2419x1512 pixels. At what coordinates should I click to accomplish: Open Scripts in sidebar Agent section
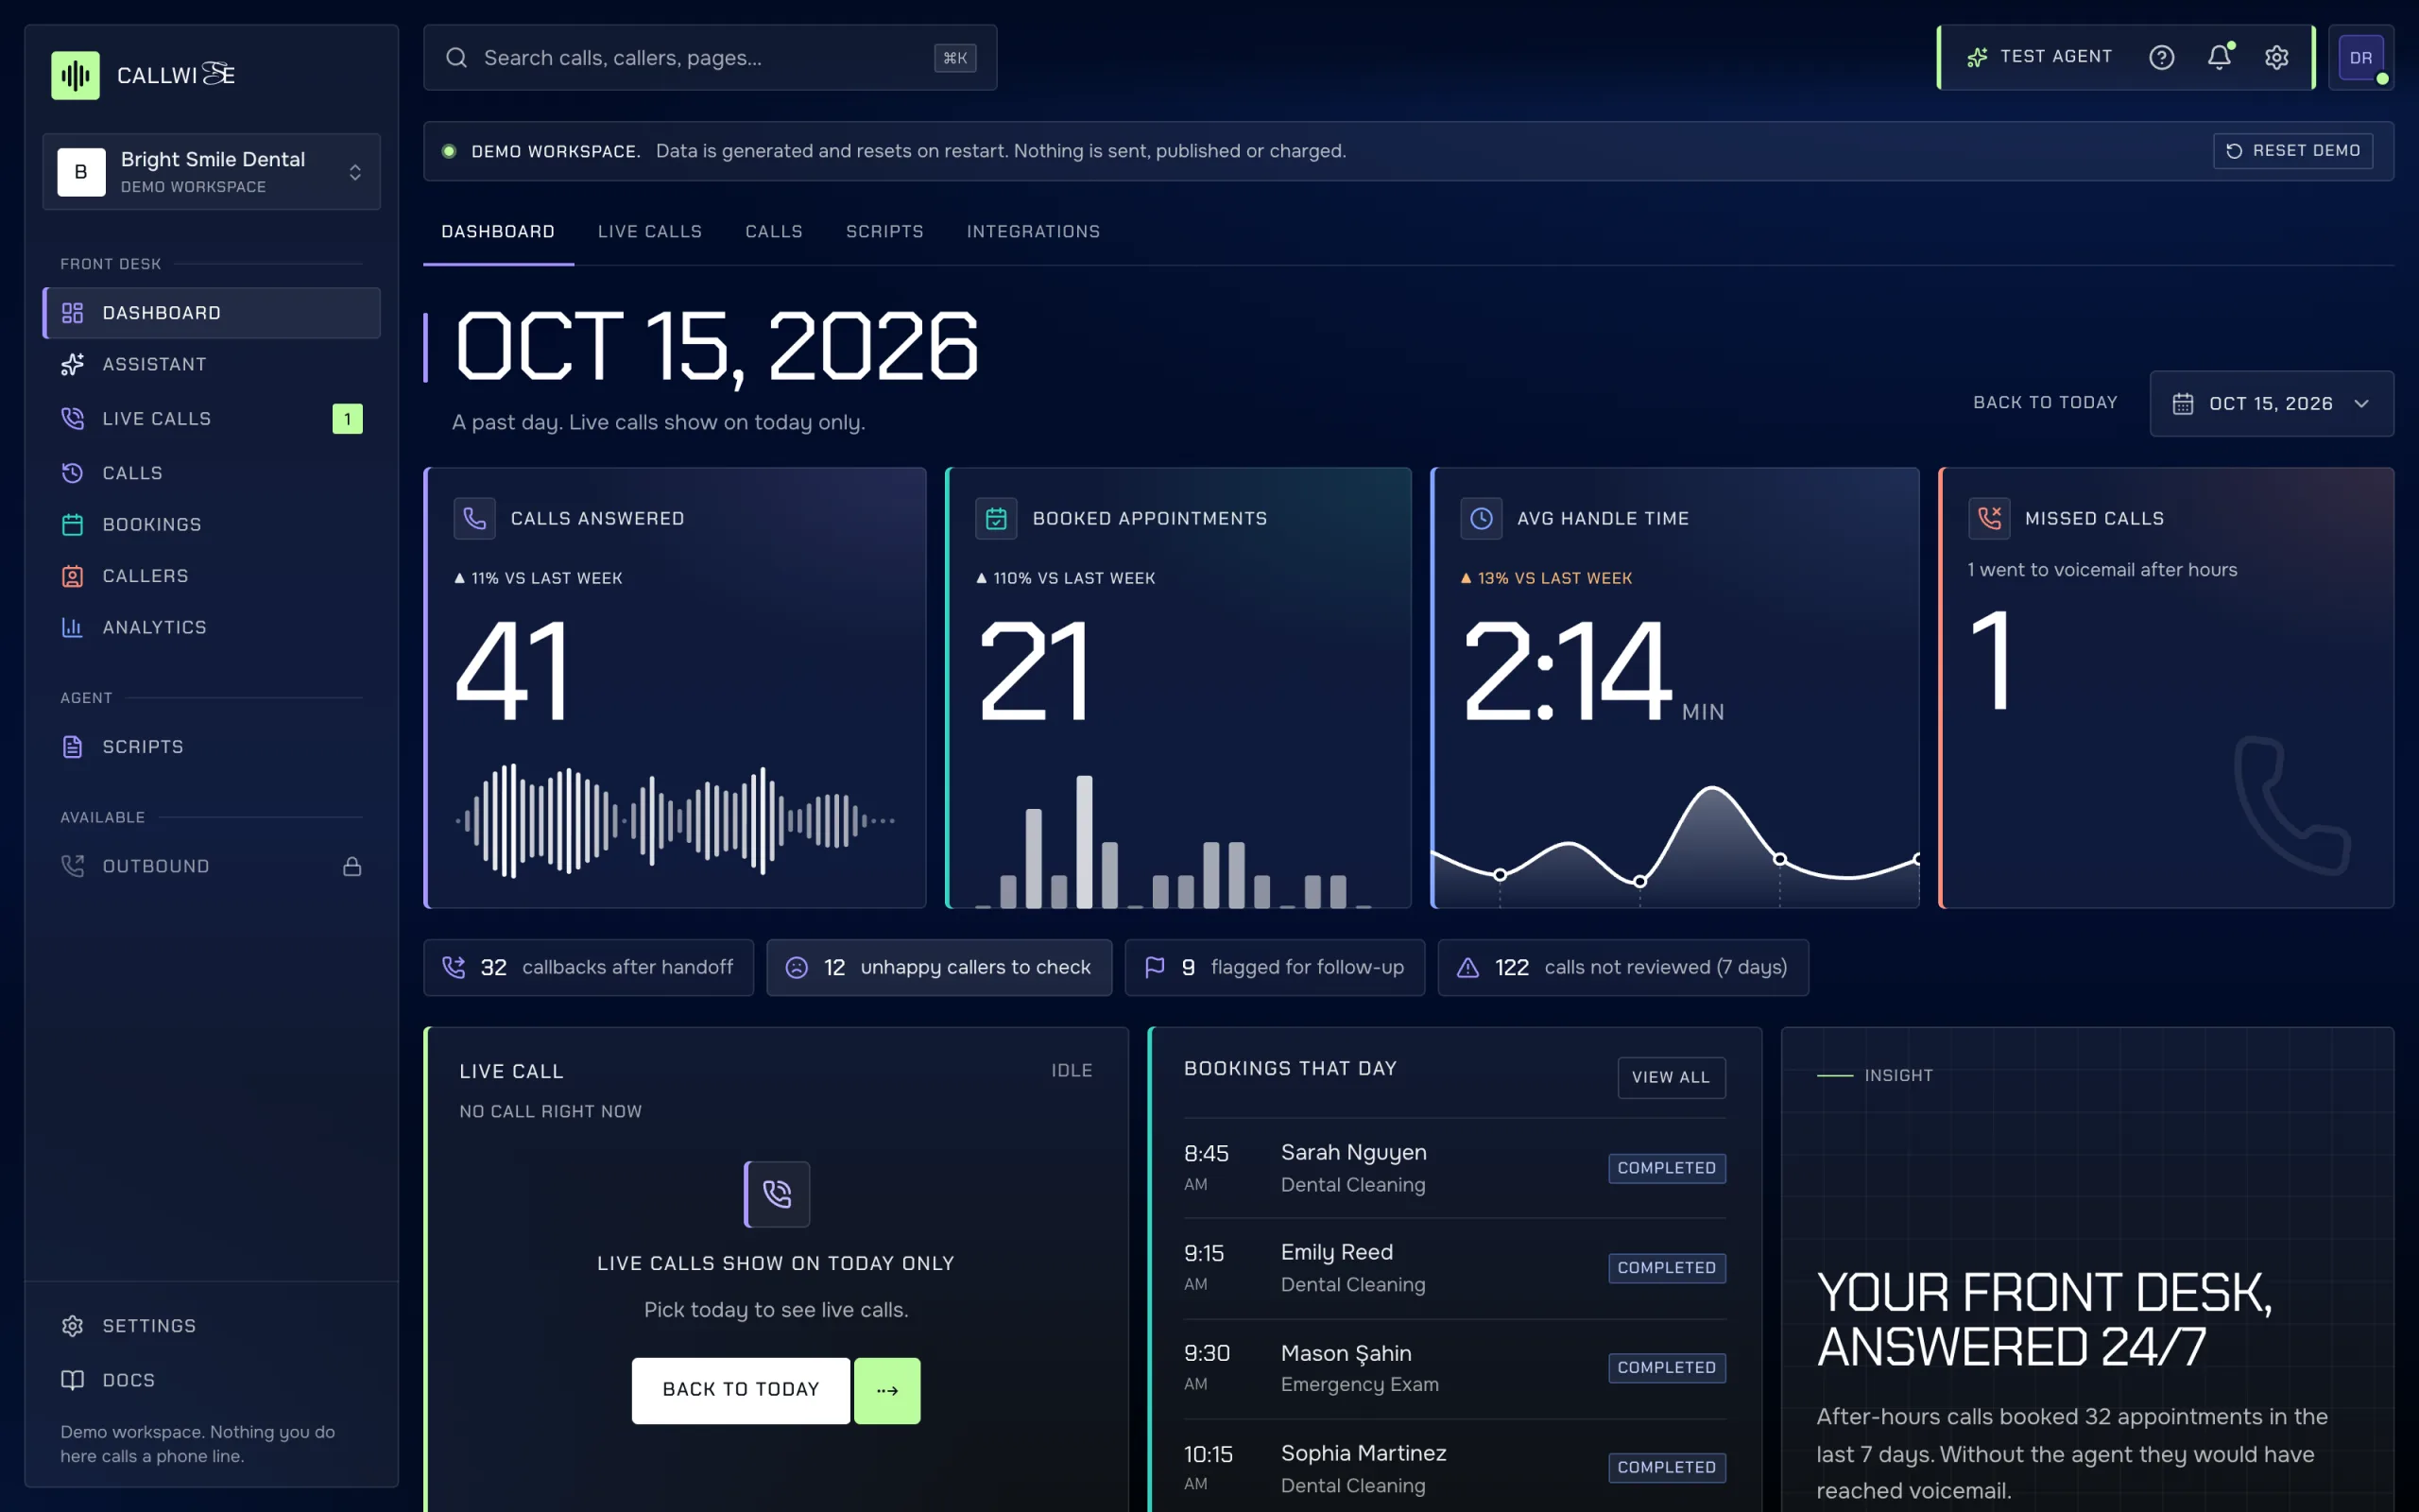click(x=211, y=746)
